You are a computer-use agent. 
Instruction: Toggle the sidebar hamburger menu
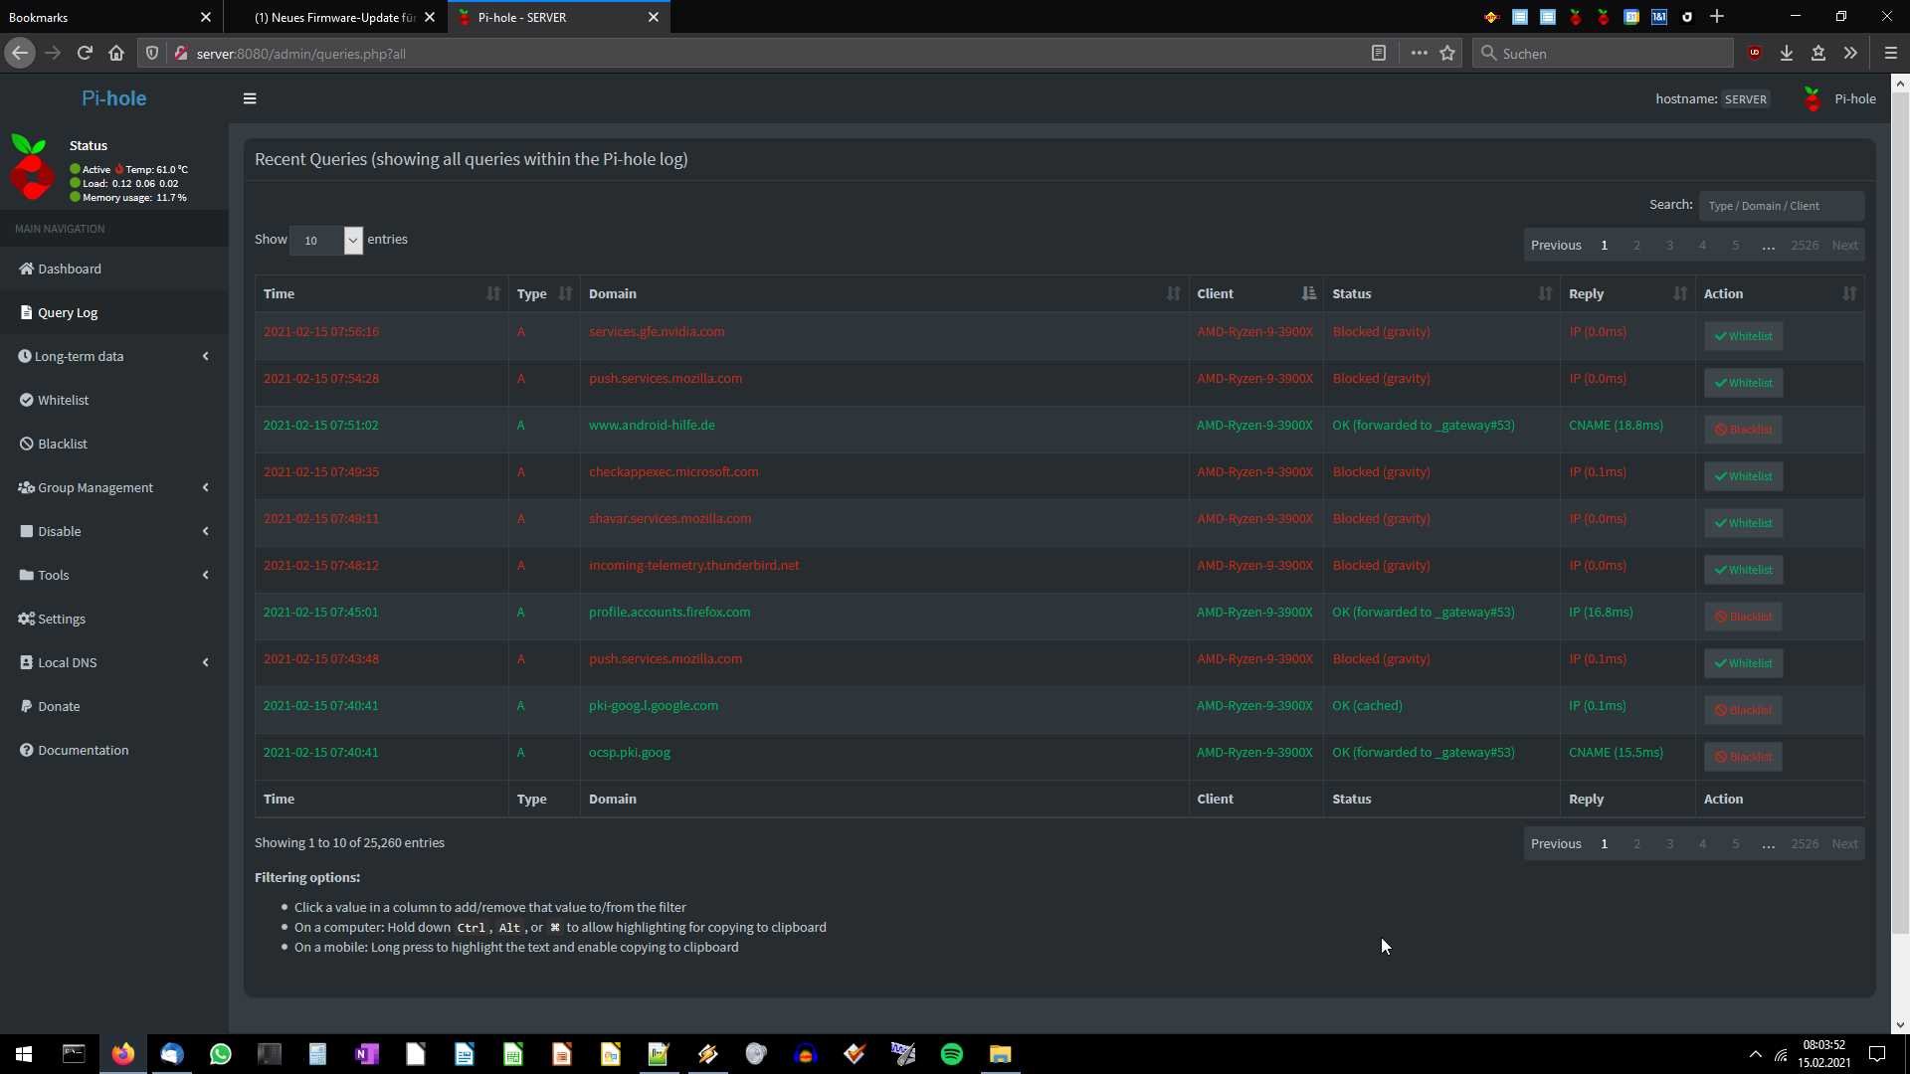click(250, 98)
